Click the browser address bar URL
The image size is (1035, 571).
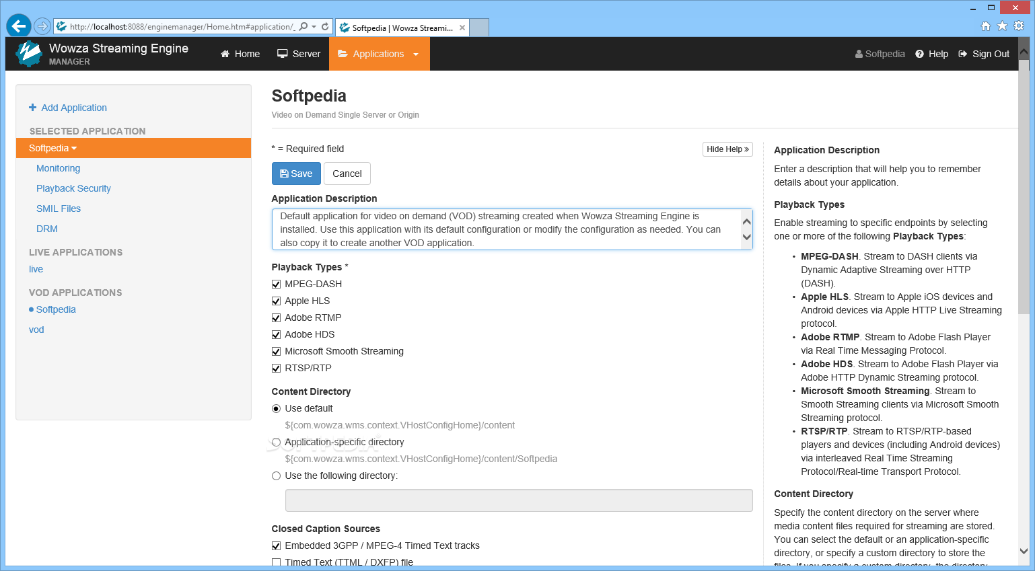[x=182, y=26]
